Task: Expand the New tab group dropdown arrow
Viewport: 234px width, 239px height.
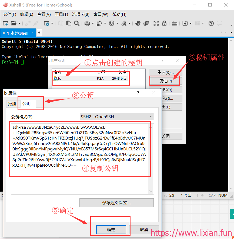Action: [190, 24]
